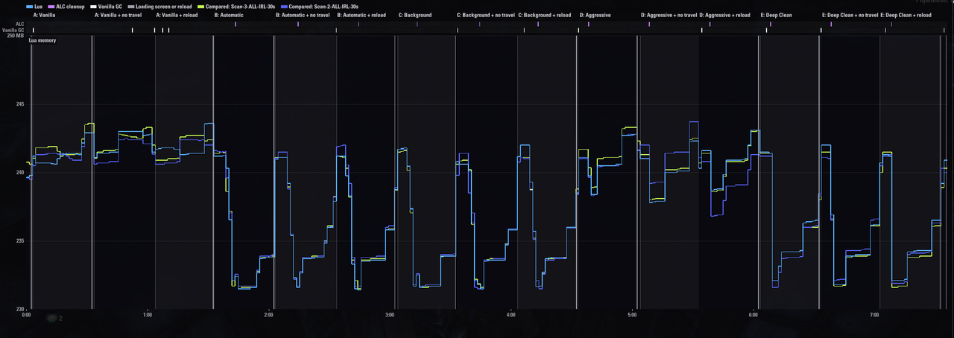
Task: Click the E: Deep Clean + reload label
Action: [x=906, y=15]
